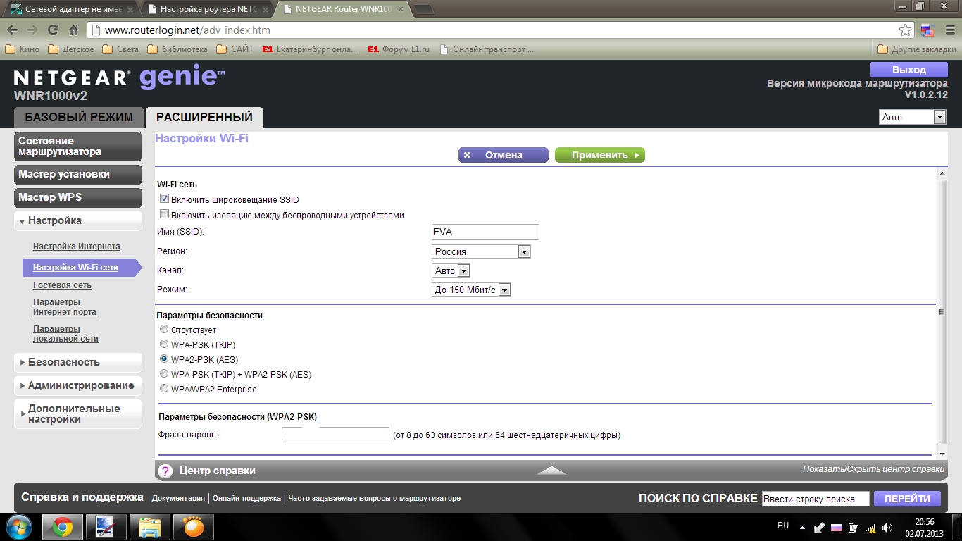This screenshot has height=541, width=962.
Task: Click the Отмена button
Action: 503,155
